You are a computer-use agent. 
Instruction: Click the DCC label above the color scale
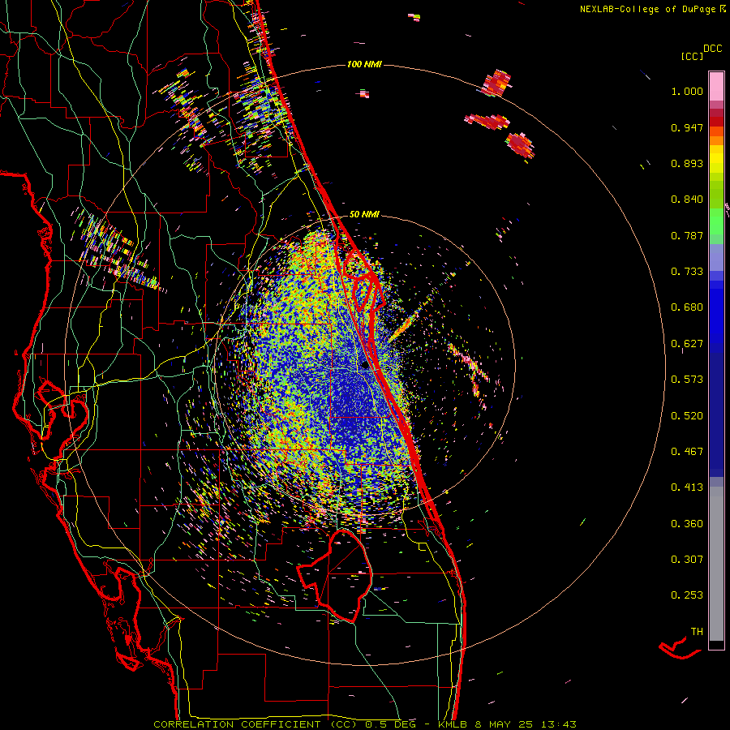(712, 49)
